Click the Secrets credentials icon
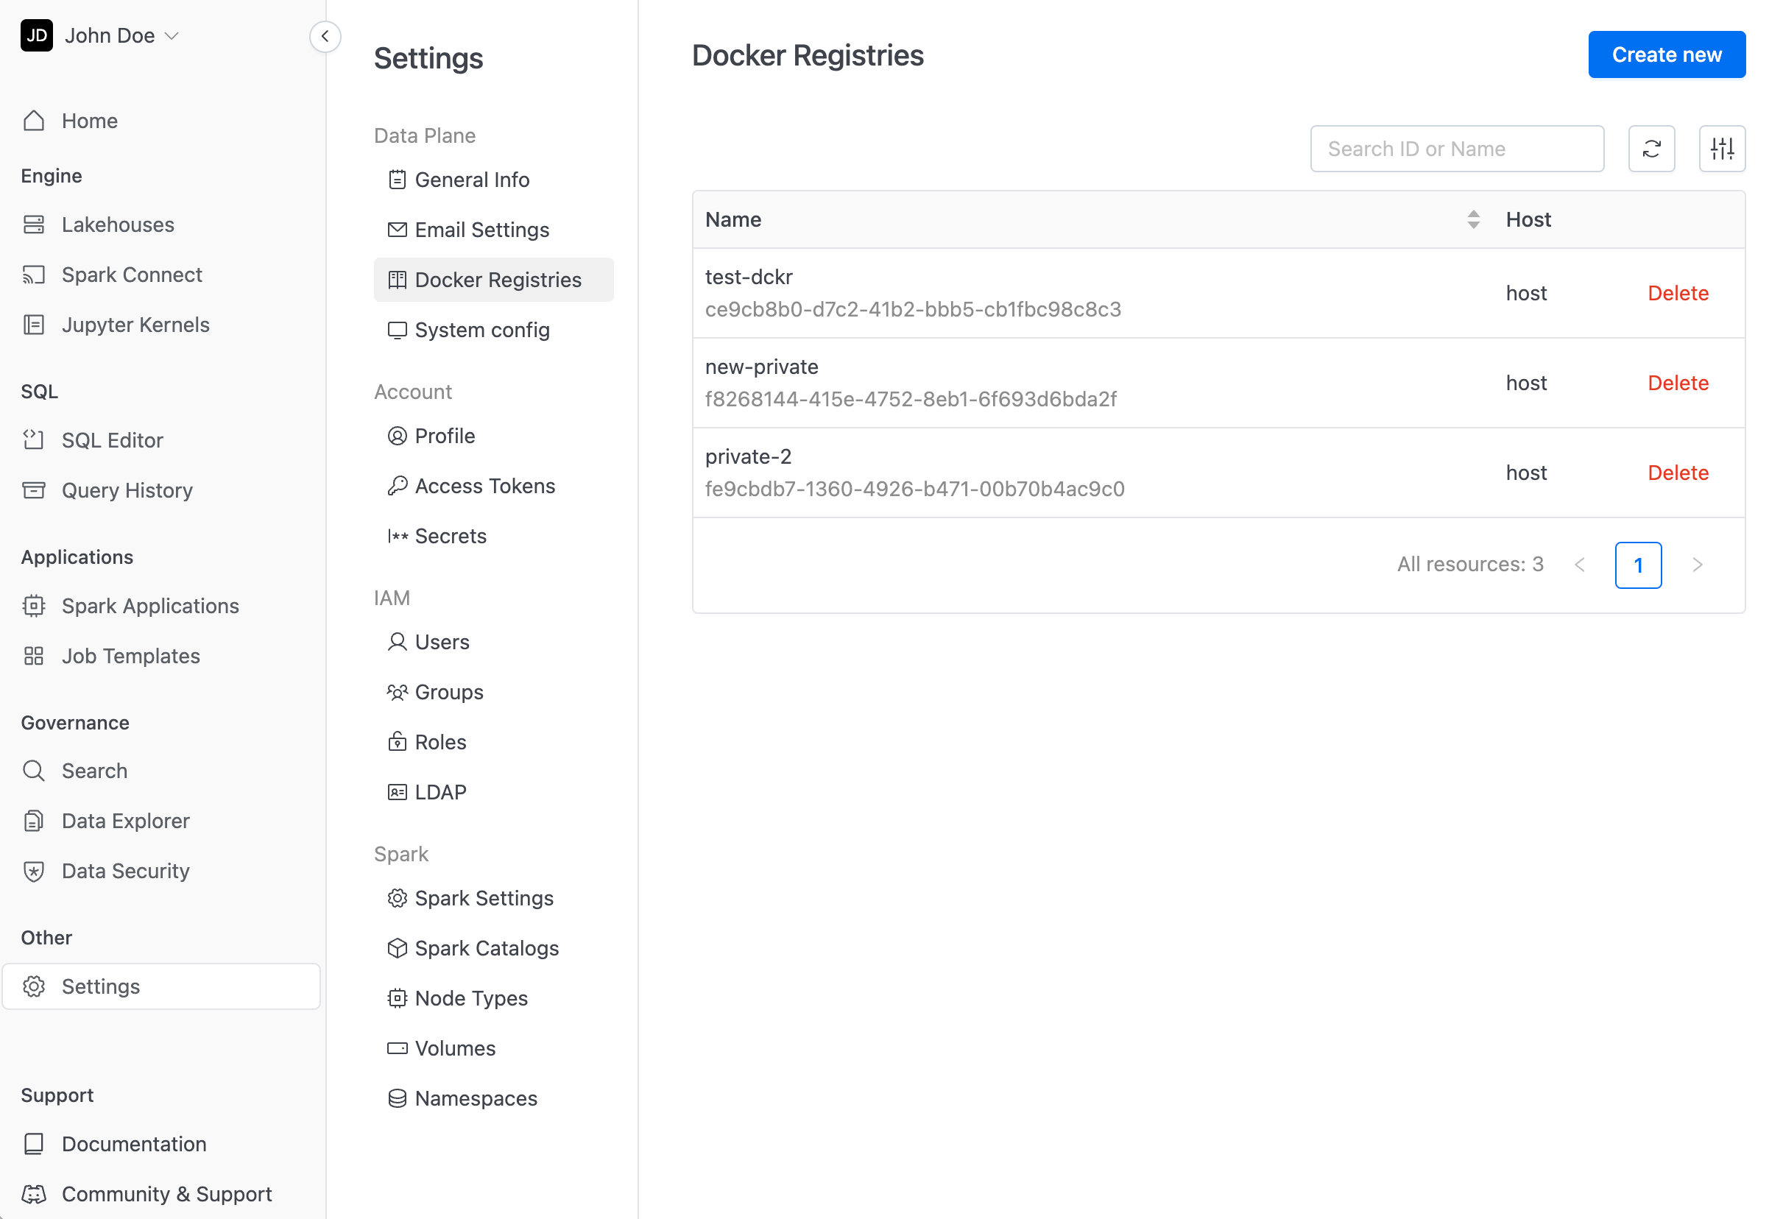Viewport: 1783px width, 1219px height. 397,535
